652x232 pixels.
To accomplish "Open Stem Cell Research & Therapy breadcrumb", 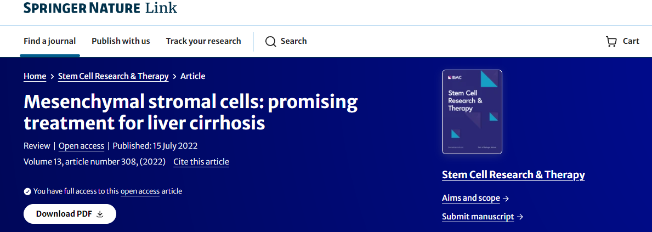I will pos(114,76).
